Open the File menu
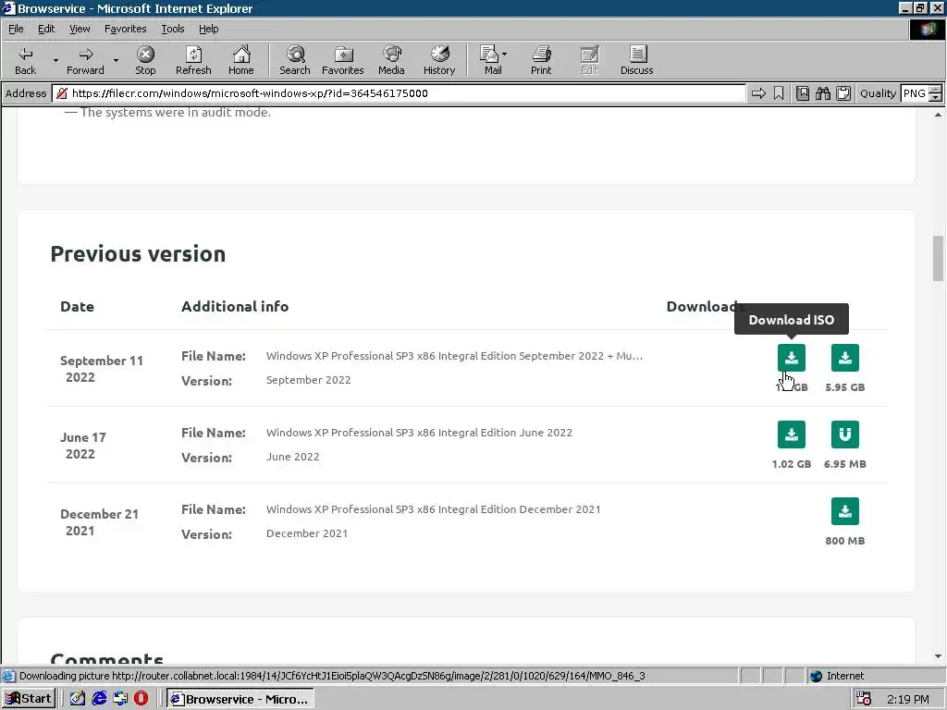This screenshot has width=947, height=710. pyautogui.click(x=16, y=29)
